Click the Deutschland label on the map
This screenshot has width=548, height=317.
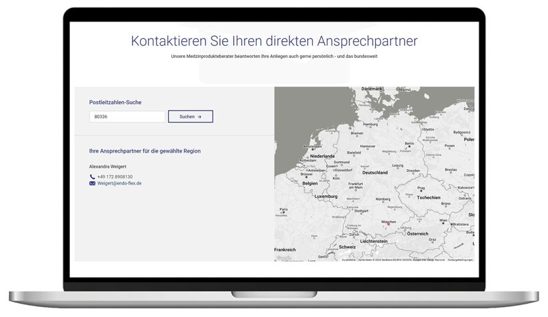pyautogui.click(x=375, y=172)
